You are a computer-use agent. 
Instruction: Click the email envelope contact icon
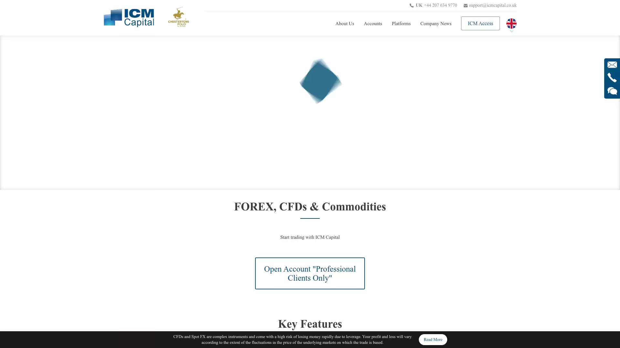(x=612, y=64)
